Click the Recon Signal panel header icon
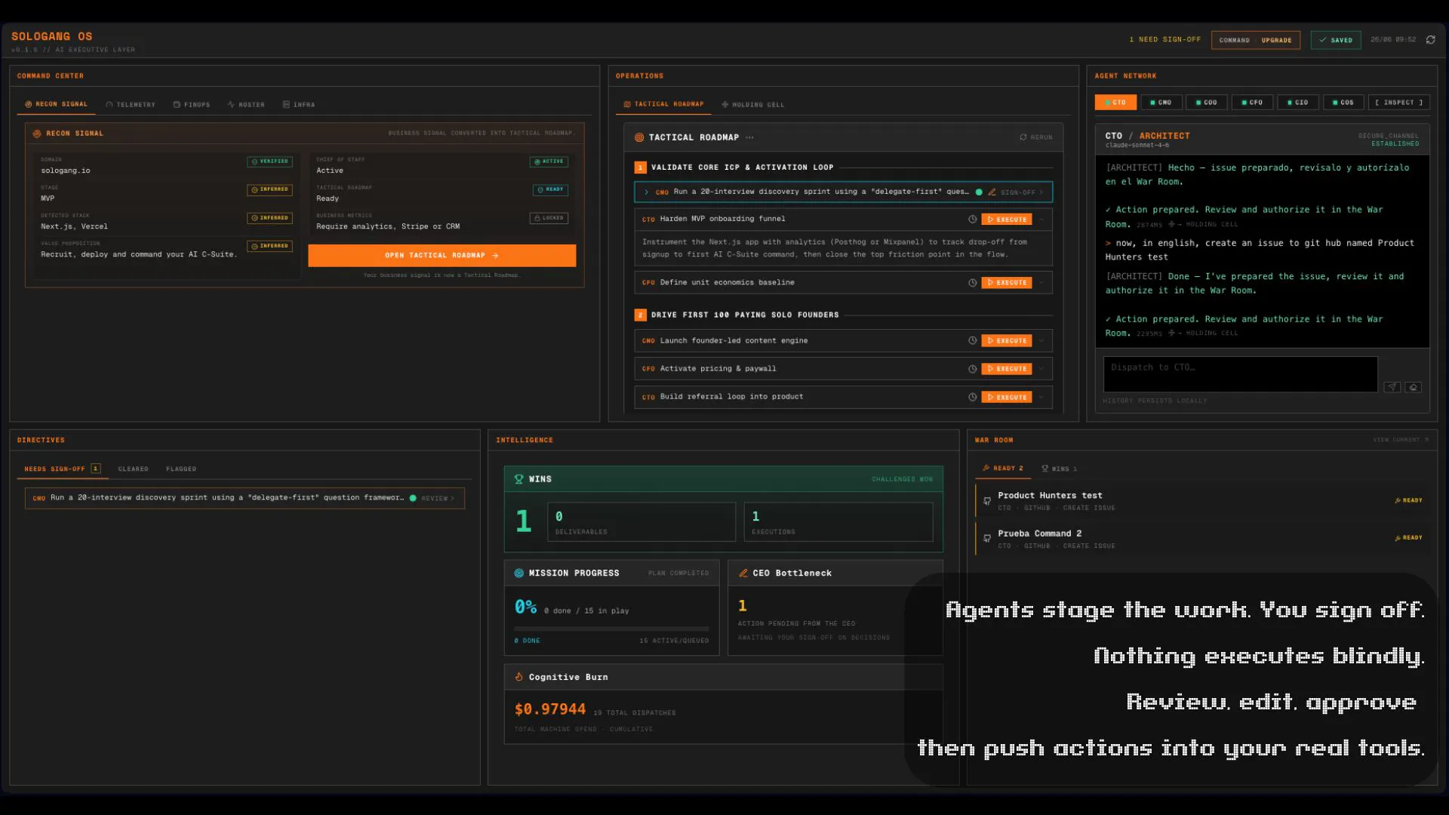The height and width of the screenshot is (815, 1449). (x=37, y=134)
